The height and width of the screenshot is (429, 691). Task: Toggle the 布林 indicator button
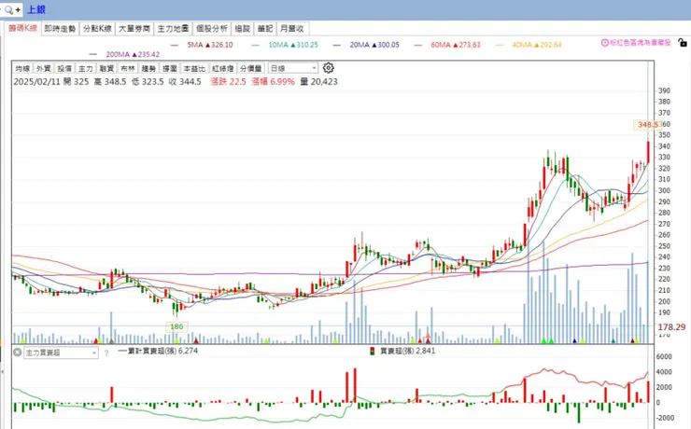(x=128, y=68)
